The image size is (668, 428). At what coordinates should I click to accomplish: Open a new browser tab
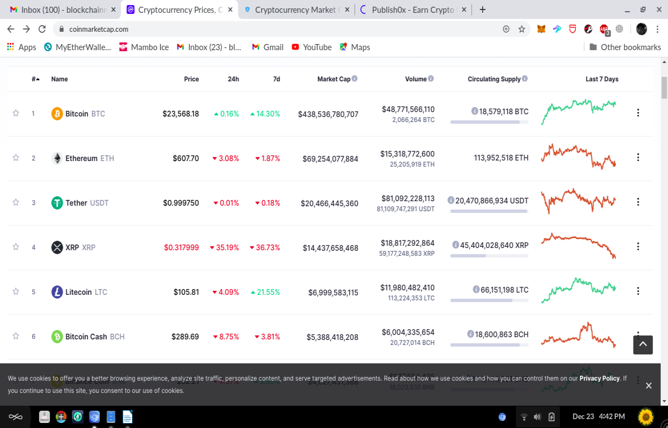(x=482, y=9)
